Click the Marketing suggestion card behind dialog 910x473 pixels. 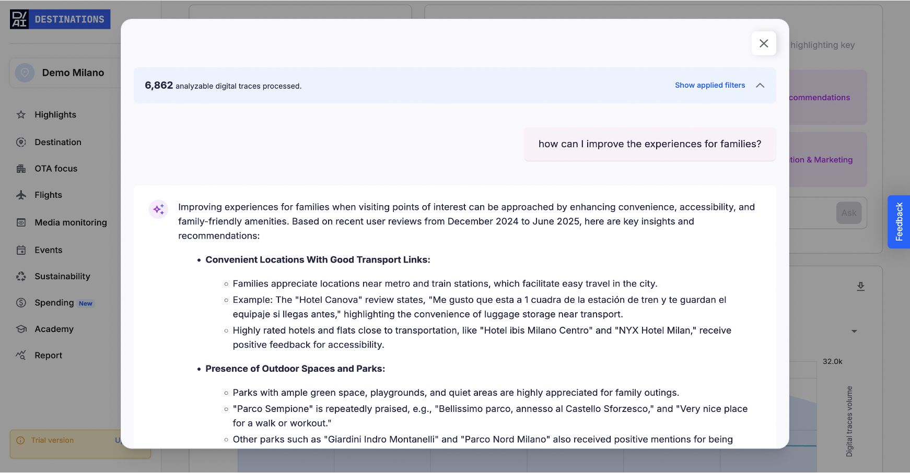coord(828,160)
